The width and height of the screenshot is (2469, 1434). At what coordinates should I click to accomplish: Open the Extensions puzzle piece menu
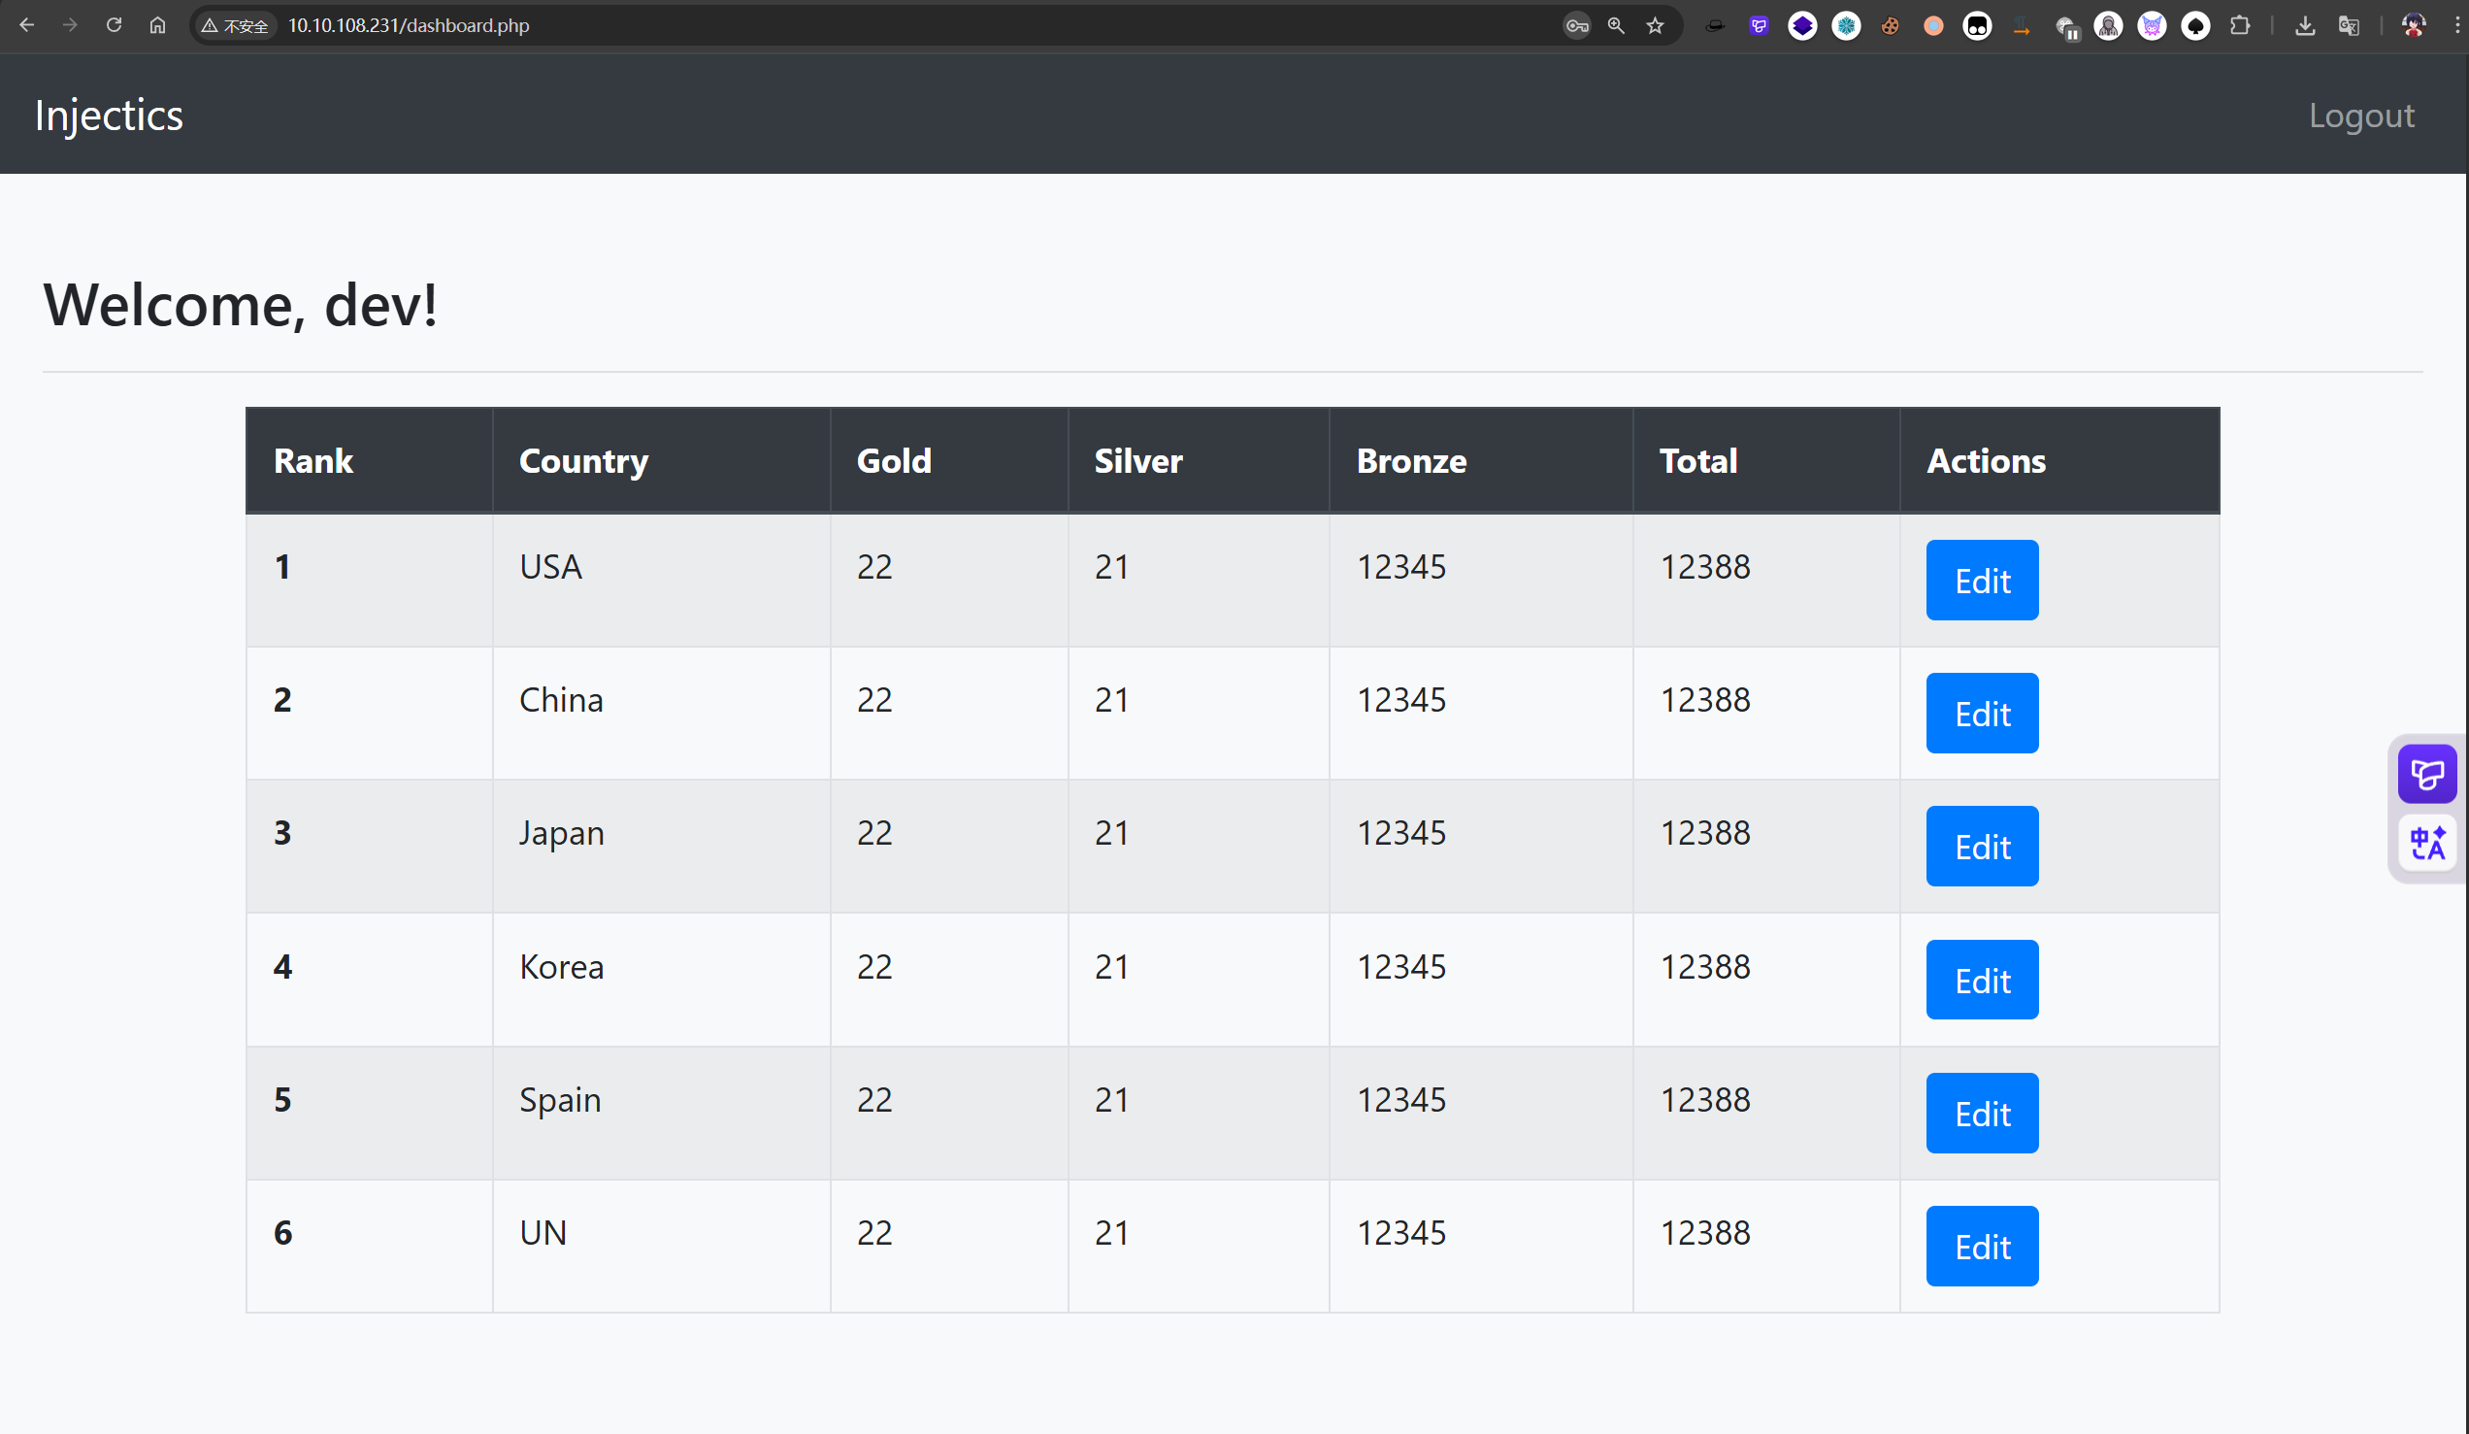click(x=2240, y=26)
